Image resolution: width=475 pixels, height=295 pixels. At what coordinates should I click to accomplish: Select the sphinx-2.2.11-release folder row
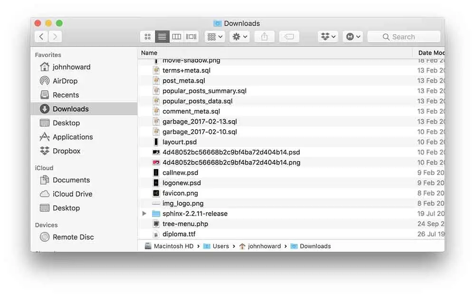(292, 213)
